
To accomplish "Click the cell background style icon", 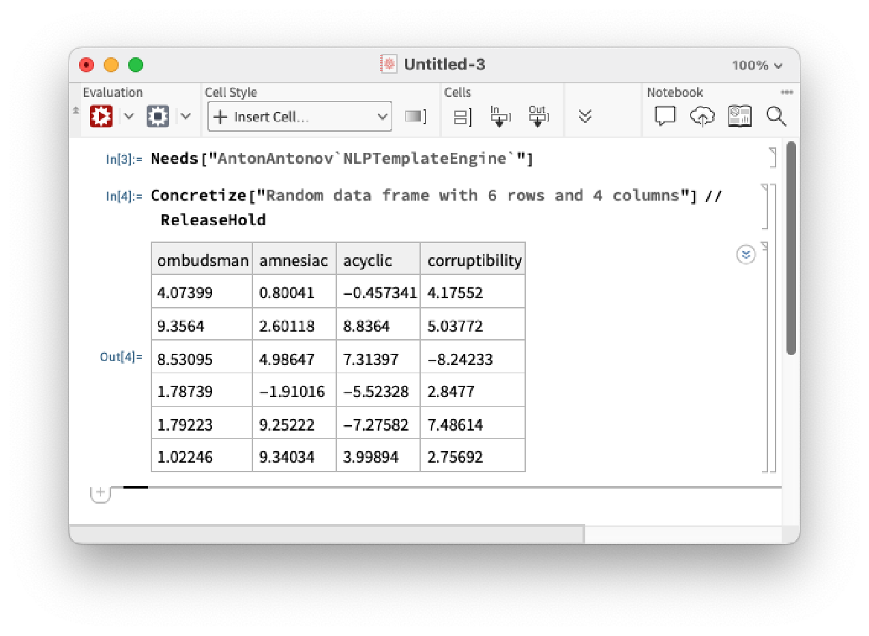I will [415, 117].
